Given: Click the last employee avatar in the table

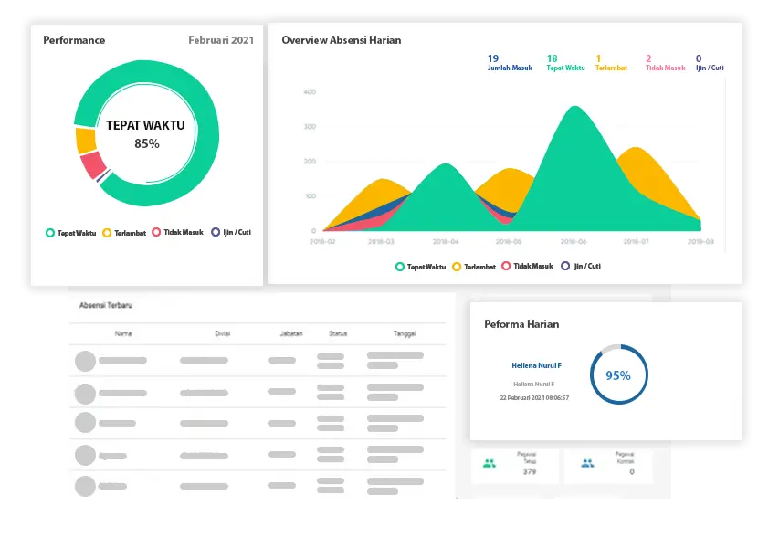Looking at the screenshot, I should (x=85, y=486).
